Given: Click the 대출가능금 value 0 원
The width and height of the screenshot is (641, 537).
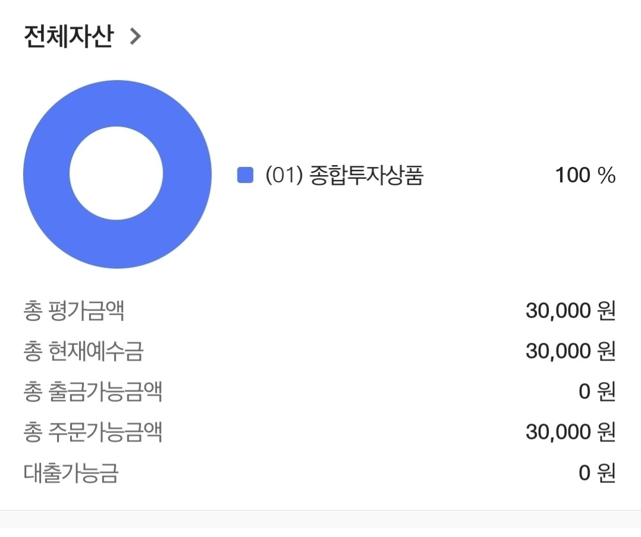Looking at the screenshot, I should (x=597, y=473).
